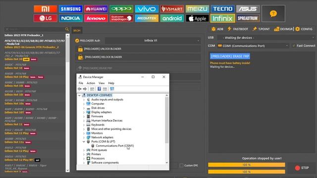Toggle the PRELOADER Auth option
Screen dimensions: 317x178
pos(77,41)
